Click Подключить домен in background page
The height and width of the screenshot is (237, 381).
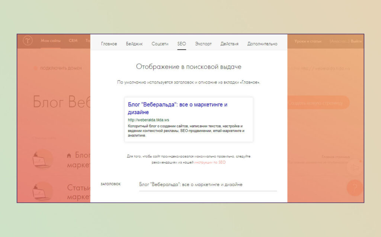tap(61, 68)
